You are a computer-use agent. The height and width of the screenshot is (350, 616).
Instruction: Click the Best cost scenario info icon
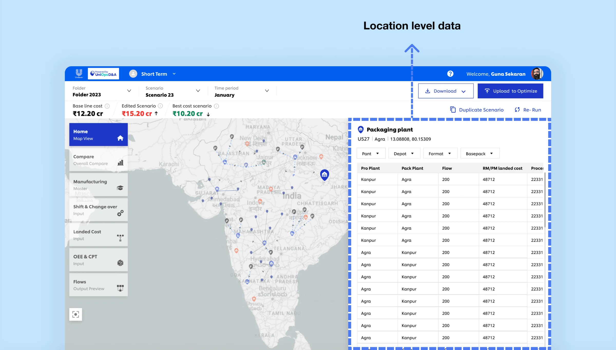216,106
